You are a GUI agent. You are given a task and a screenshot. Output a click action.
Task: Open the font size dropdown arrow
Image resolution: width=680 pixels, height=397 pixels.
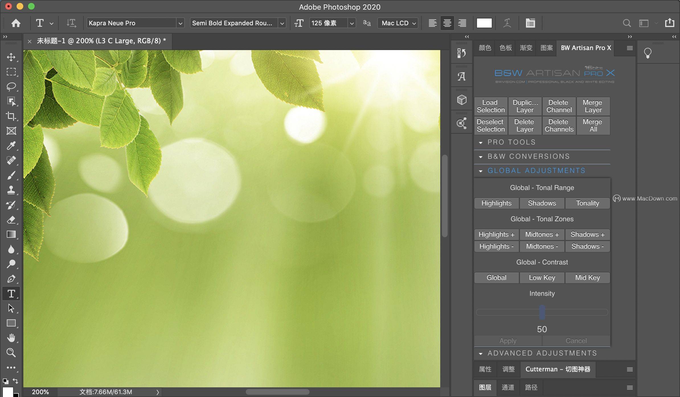point(352,23)
